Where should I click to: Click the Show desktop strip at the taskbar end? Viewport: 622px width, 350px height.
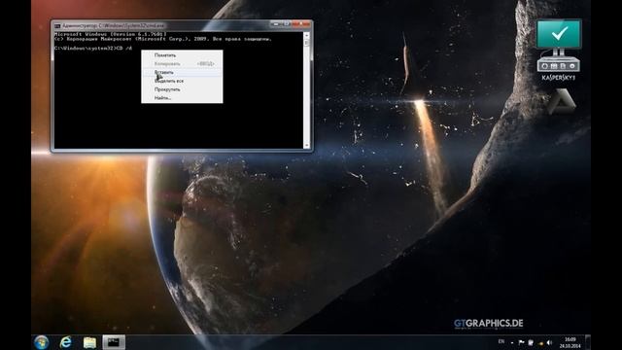click(x=588, y=342)
